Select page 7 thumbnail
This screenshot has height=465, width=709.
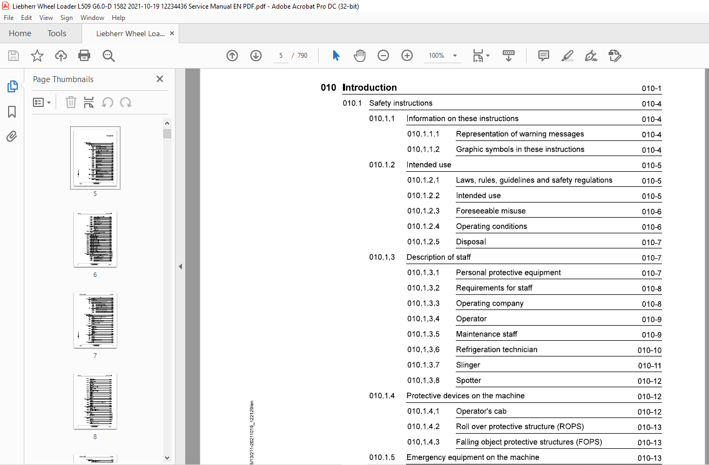point(95,320)
